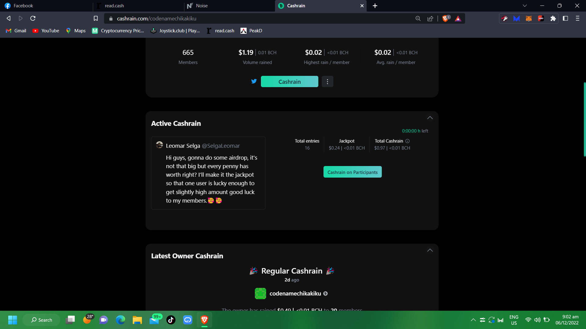Open the three-dot community options menu
Screen dimensions: 586x329
tap(327, 82)
